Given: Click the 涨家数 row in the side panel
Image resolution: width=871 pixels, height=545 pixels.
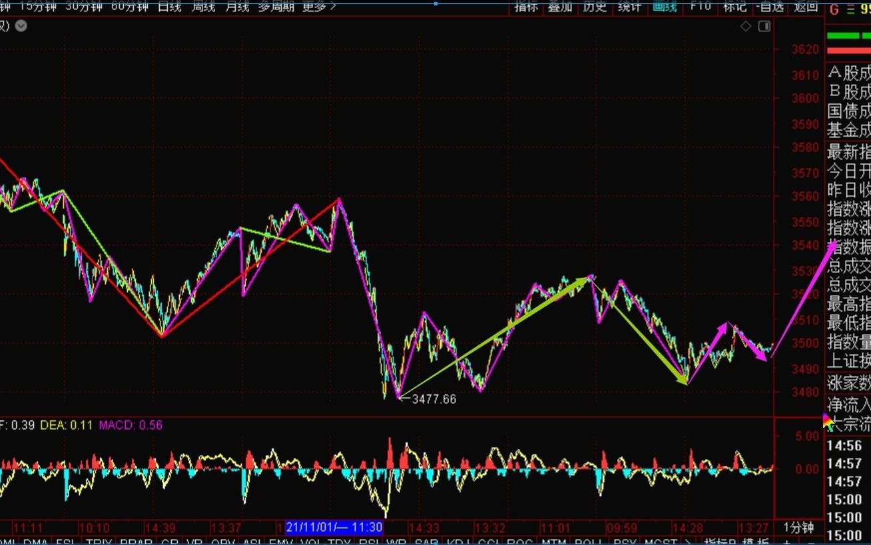Looking at the screenshot, I should coord(848,383).
